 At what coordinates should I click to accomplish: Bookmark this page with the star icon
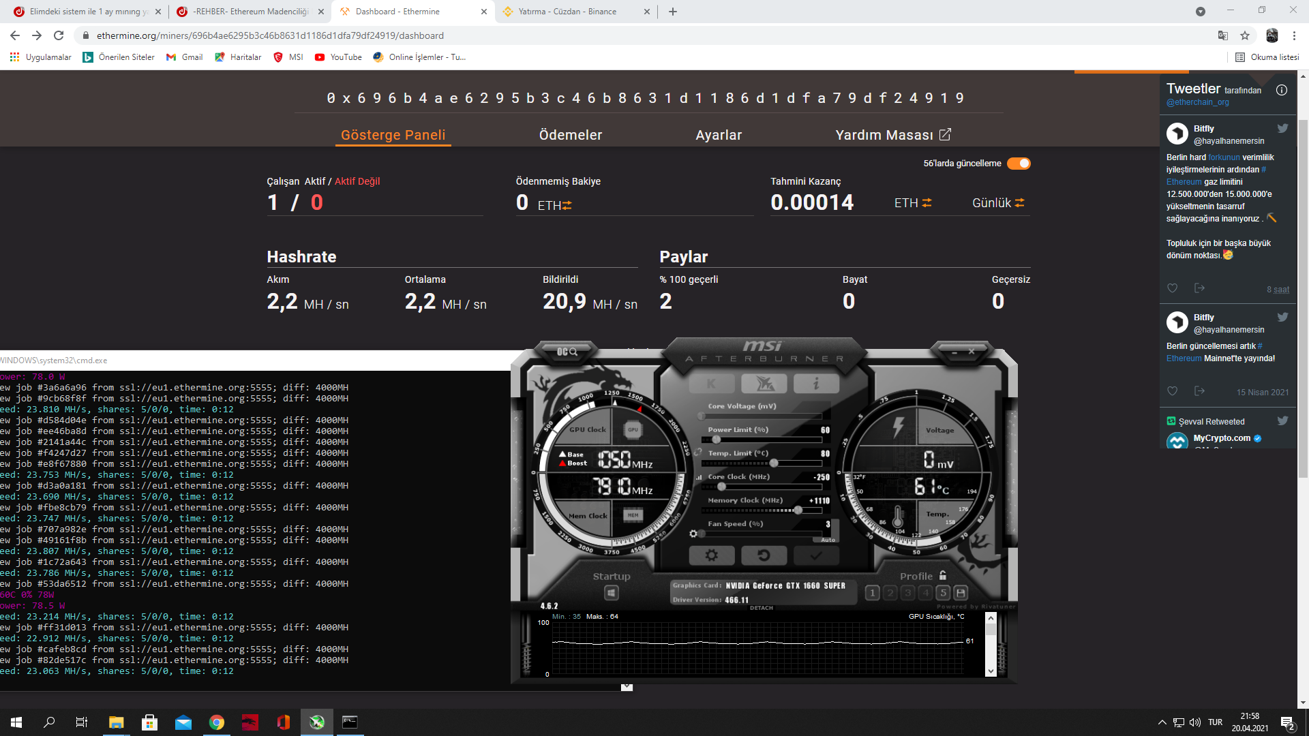[1245, 35]
